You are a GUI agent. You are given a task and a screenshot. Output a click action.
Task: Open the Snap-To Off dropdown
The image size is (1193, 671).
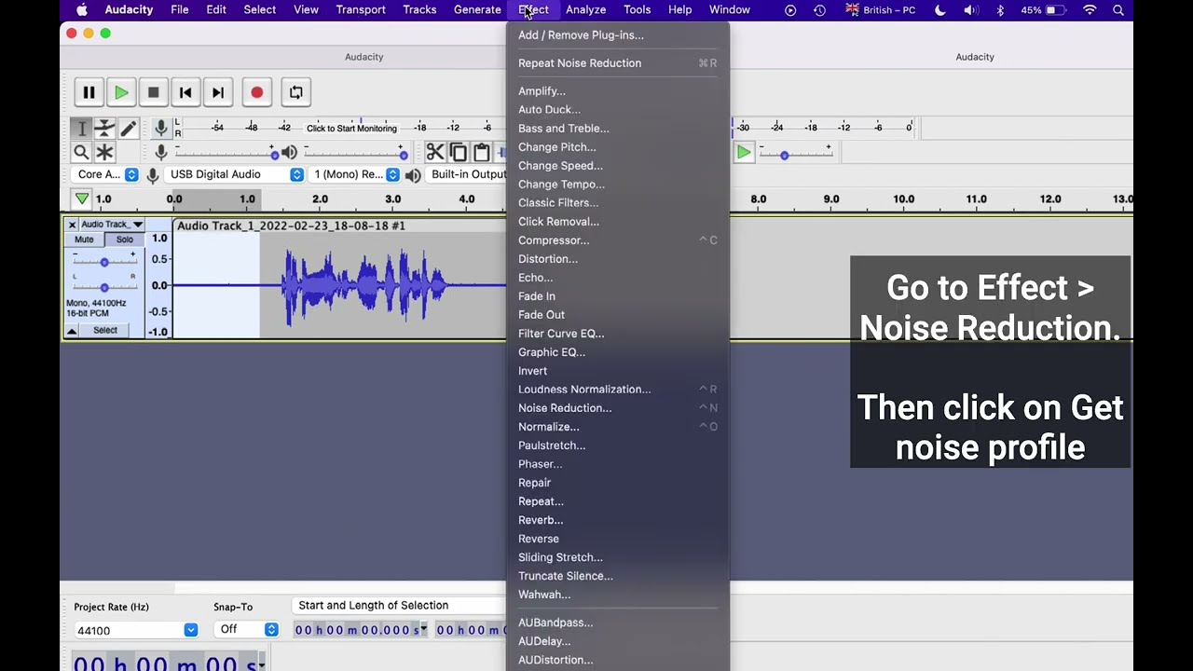coord(246,629)
